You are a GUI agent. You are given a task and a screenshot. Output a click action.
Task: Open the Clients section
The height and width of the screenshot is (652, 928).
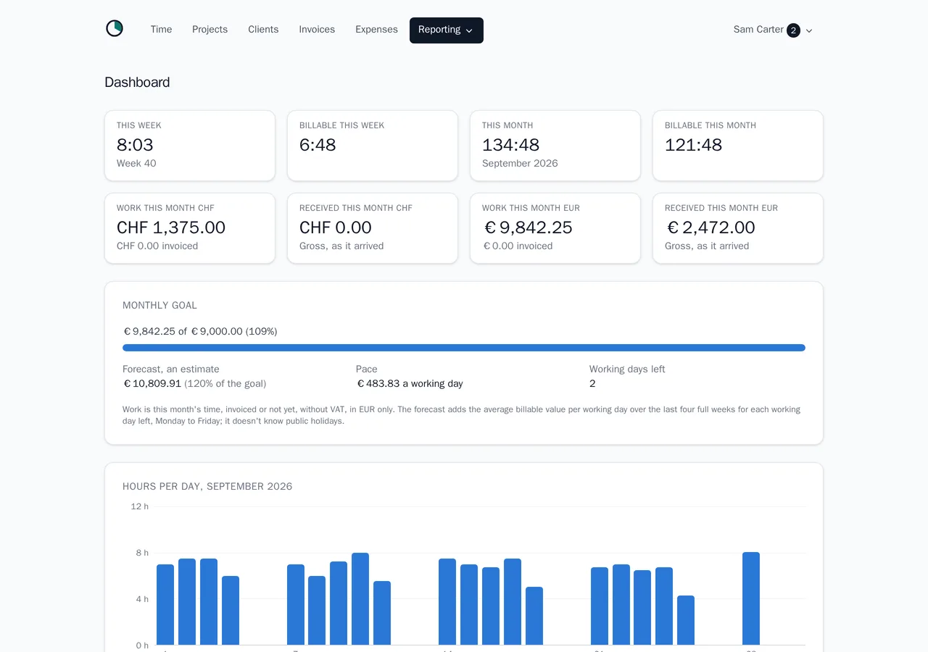[263, 30]
